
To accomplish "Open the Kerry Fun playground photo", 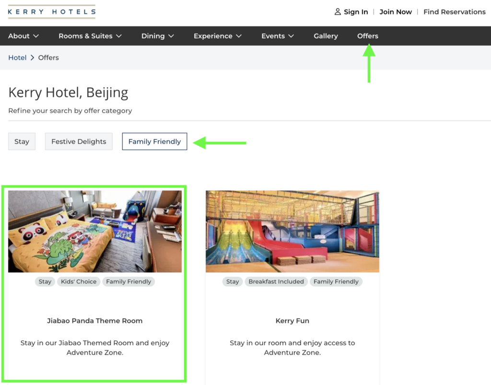I will coord(292,231).
